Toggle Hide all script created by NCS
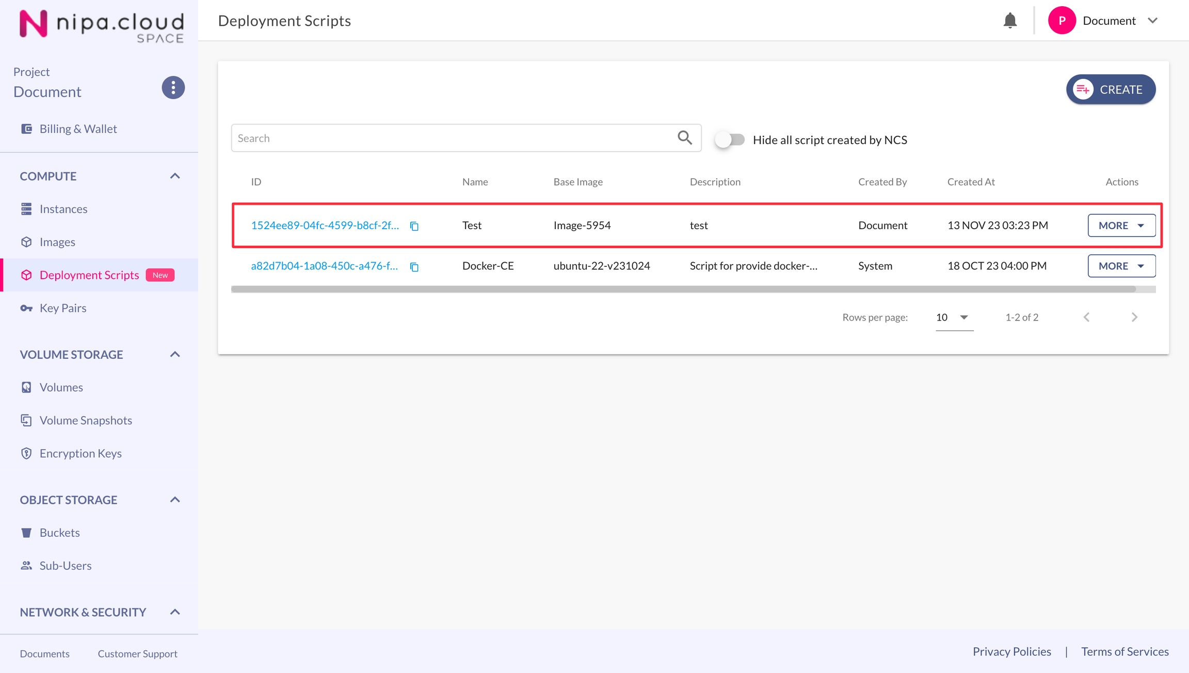Viewport: 1189px width, 673px height. [x=730, y=140]
